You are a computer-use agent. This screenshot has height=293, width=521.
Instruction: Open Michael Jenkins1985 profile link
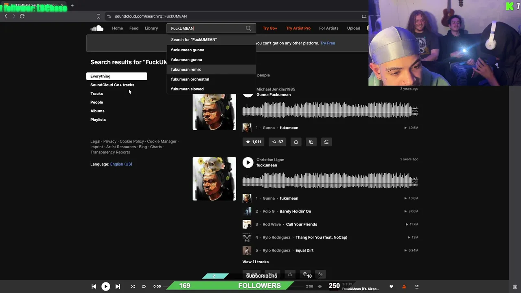[x=276, y=89]
